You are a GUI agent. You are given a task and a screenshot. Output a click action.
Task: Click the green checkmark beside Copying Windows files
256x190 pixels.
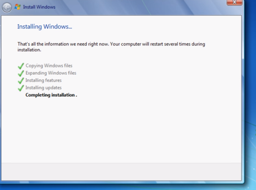(x=21, y=66)
